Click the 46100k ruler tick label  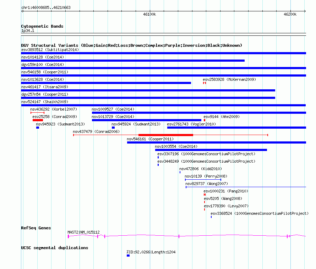pos(149,14)
